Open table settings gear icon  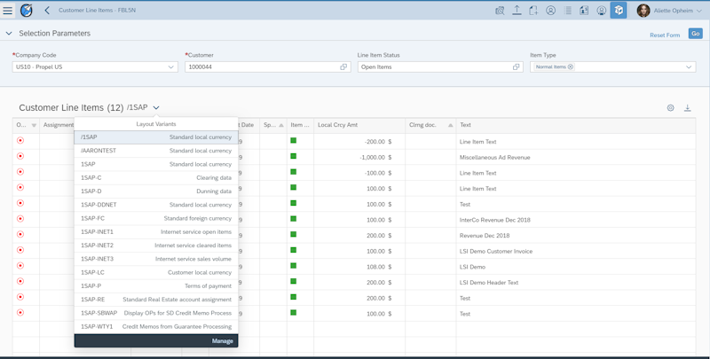click(x=670, y=108)
